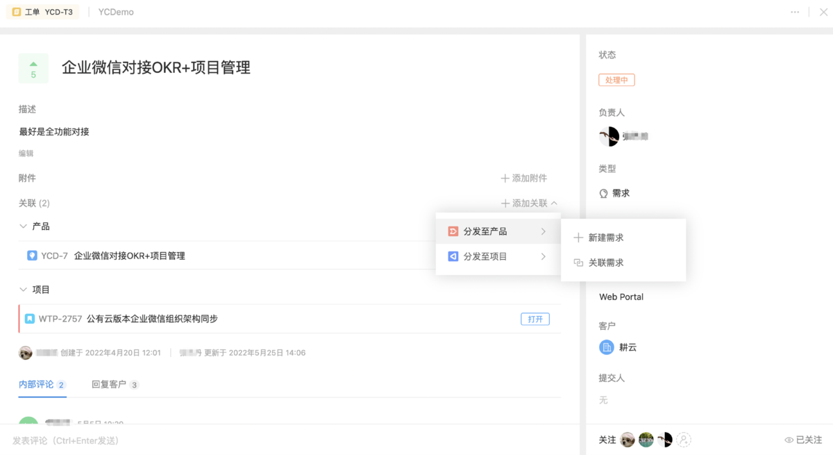Screen dimensions: 833x455
Task: Click the 打开 button on WTP-2757
Action: point(535,319)
